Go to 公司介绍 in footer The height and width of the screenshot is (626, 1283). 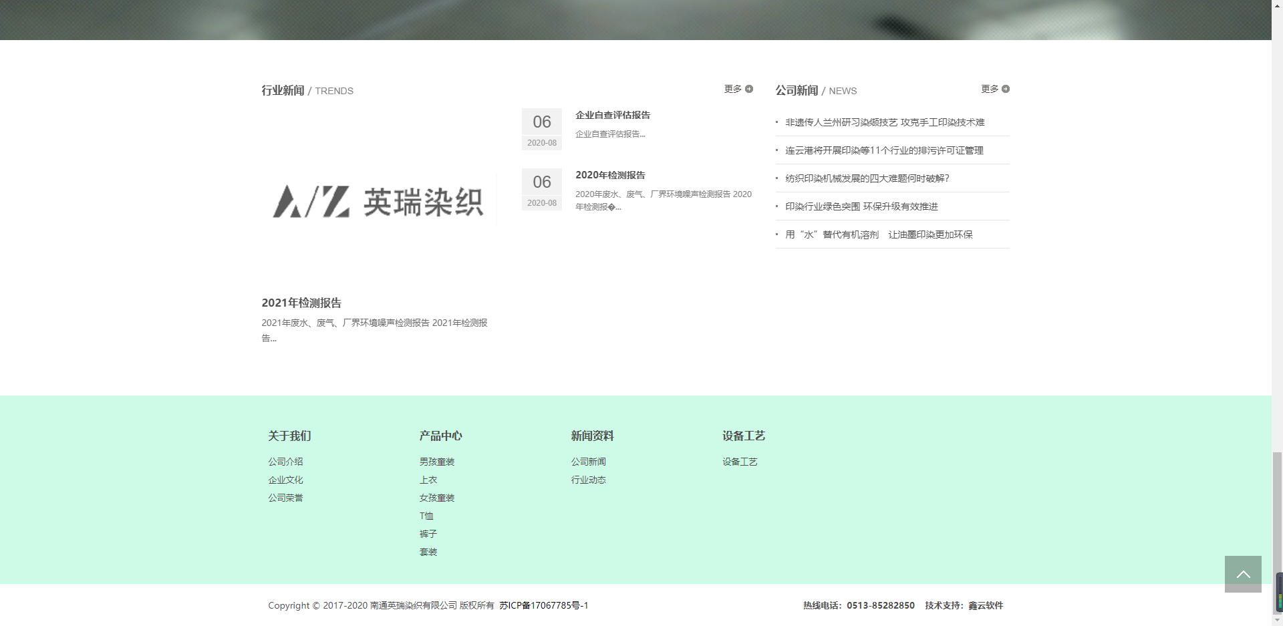tap(285, 462)
